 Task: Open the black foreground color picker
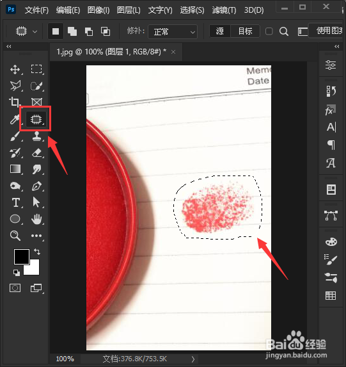tap(22, 257)
